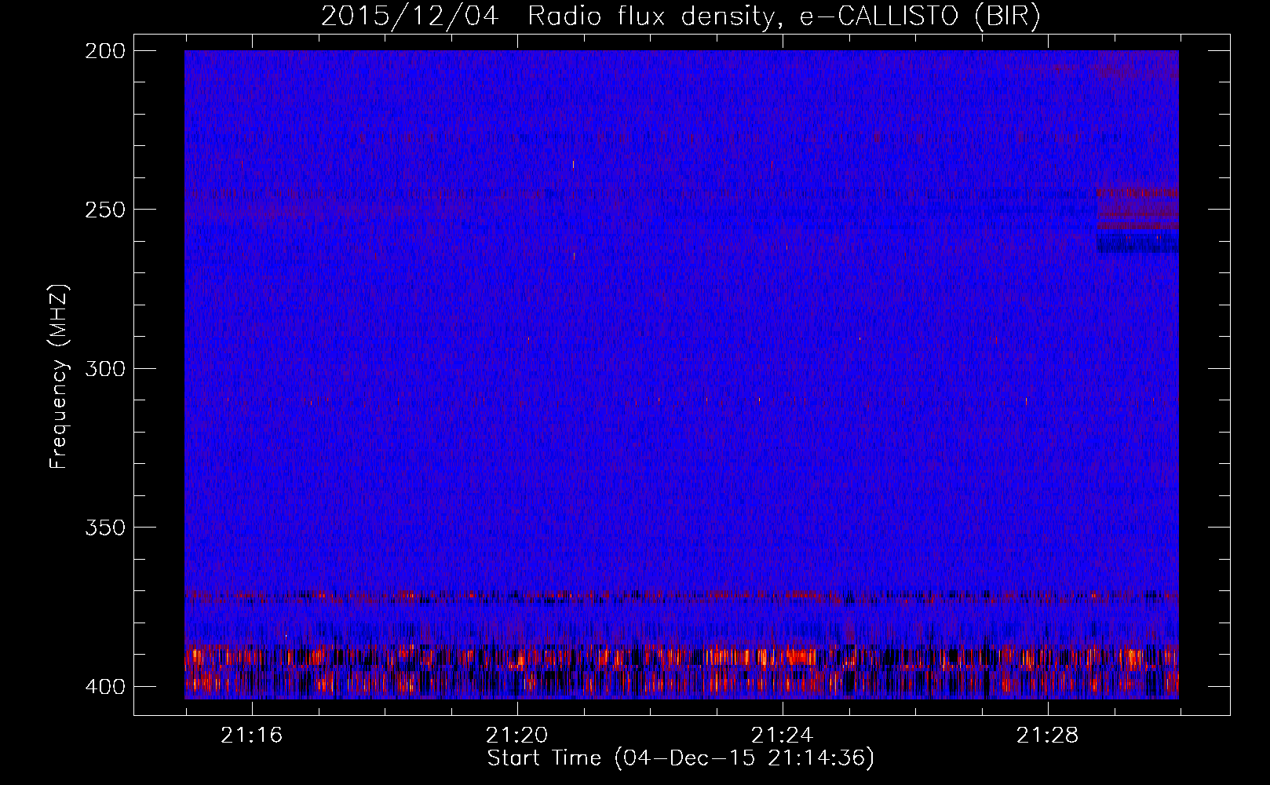Click the plot title "Radio flux density, e-CALLISTO (BIR)"
The image size is (1270, 785).
783,16
